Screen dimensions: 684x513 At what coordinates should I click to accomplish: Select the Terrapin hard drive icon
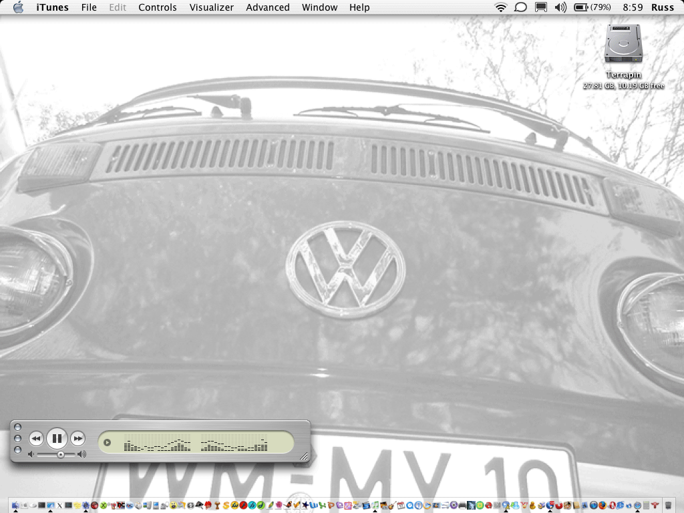623,43
